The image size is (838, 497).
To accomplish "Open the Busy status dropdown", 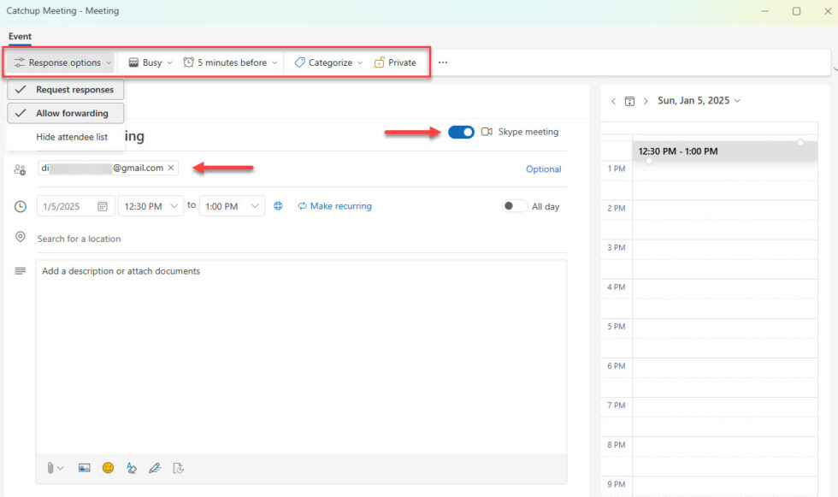I will [x=150, y=62].
